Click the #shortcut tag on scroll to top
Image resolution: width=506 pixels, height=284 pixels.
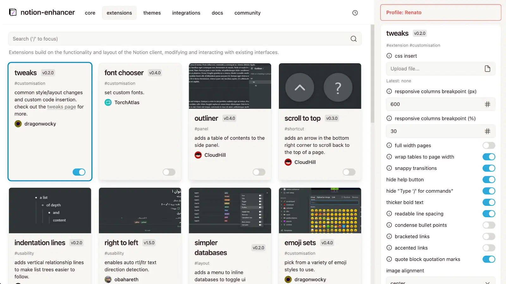[294, 129]
